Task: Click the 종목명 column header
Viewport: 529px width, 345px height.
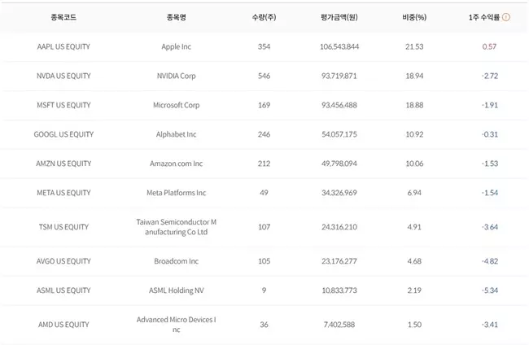Action: click(176, 17)
